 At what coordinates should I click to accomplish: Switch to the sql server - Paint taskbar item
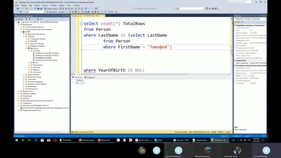(x=181, y=140)
